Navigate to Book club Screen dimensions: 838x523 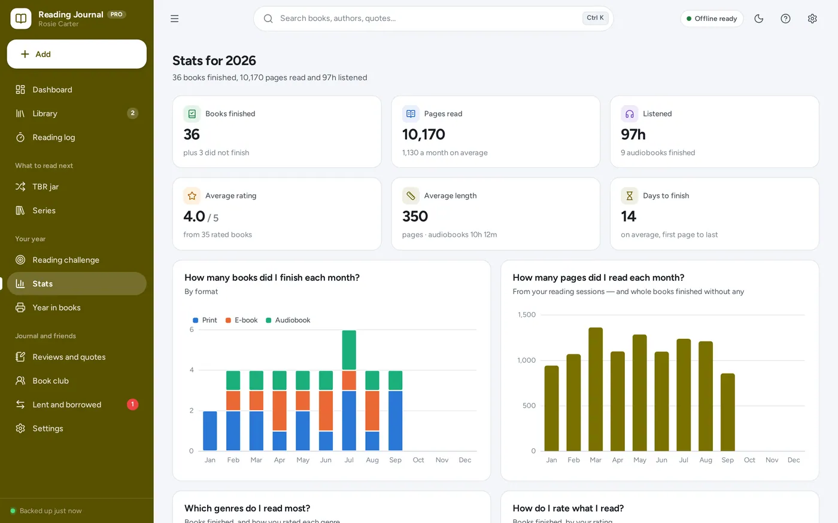(x=77, y=381)
